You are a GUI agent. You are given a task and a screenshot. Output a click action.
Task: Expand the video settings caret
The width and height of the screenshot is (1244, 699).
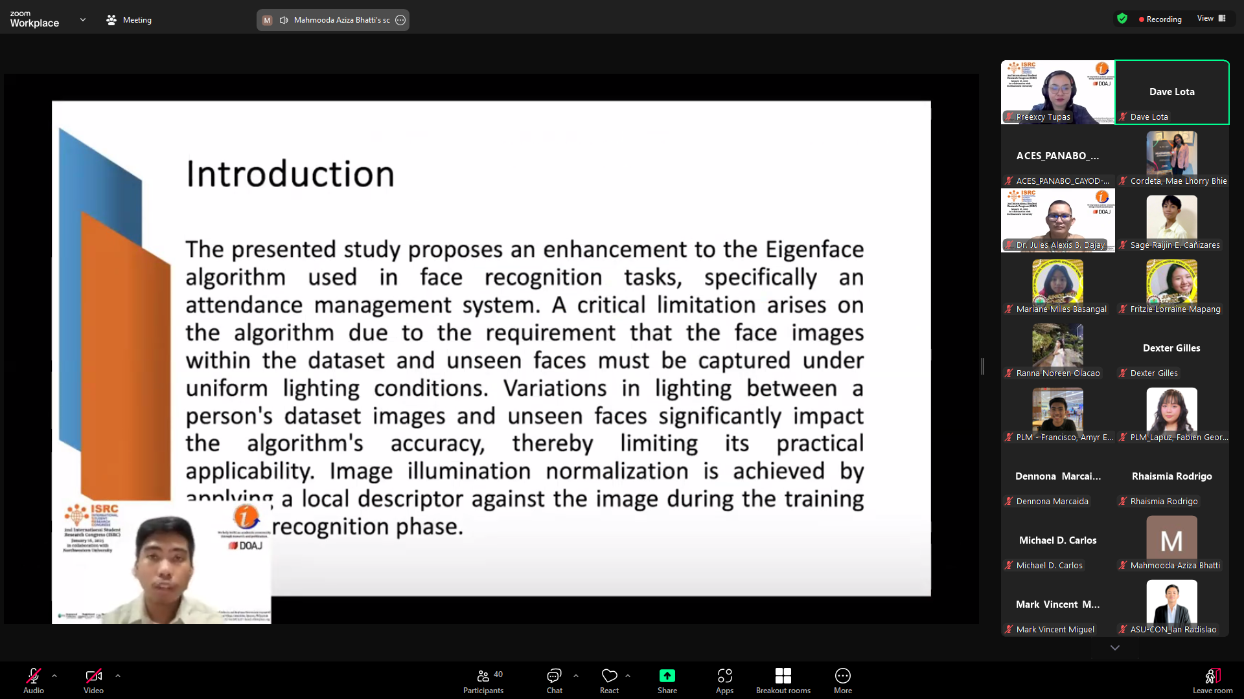tap(118, 676)
